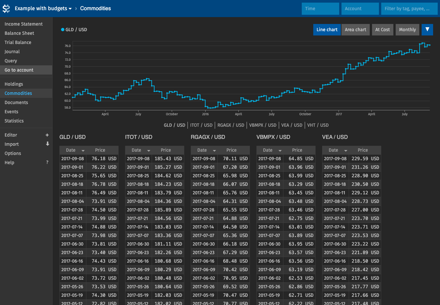Switch to Area chart mode

(356, 30)
